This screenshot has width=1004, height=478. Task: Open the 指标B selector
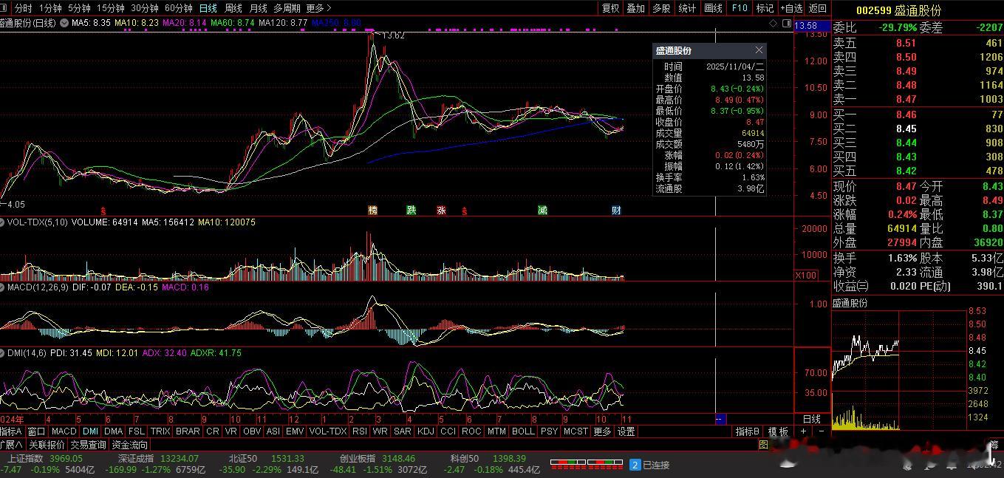(x=747, y=431)
